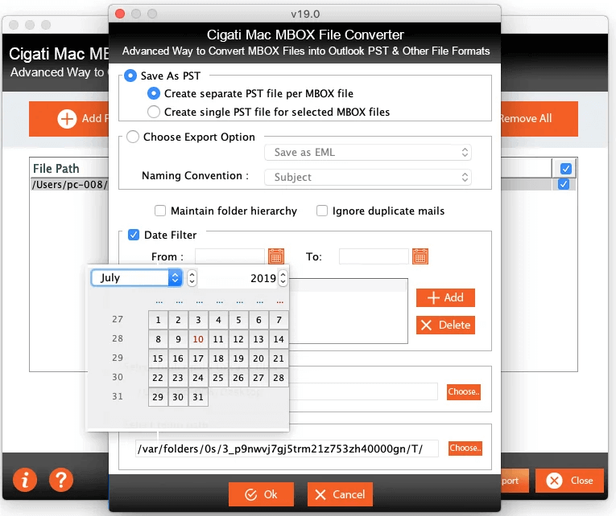Click the upper Choose.. button for destination path
616x516 pixels.
point(464,391)
